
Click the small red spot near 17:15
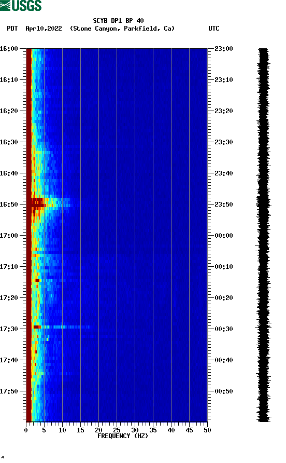[x=37, y=280]
